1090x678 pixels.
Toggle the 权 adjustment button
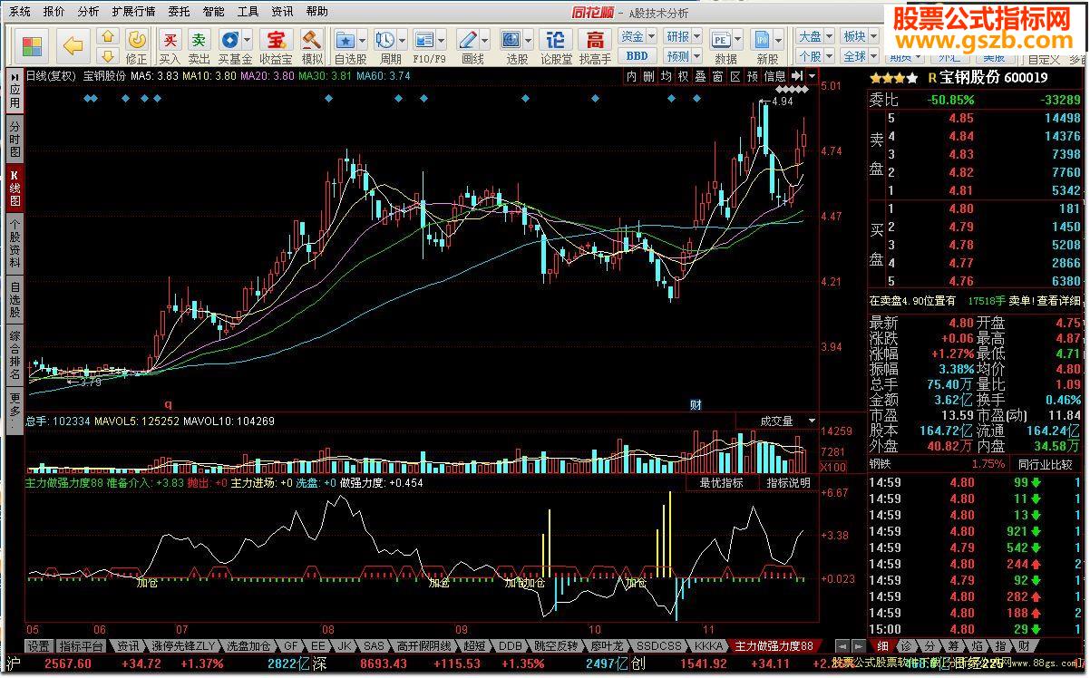(x=683, y=76)
